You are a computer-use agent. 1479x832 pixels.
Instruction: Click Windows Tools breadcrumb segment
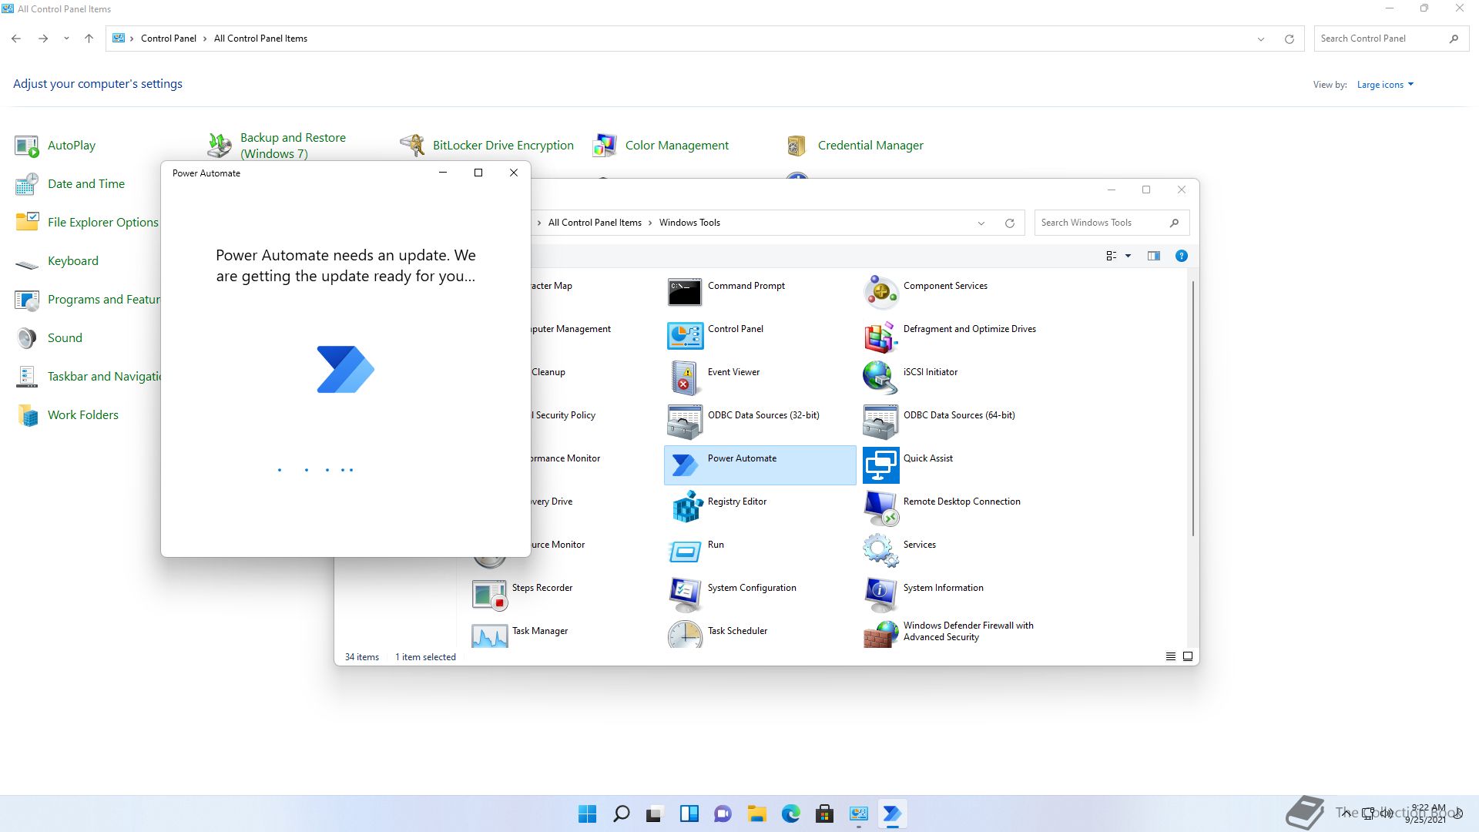point(689,223)
